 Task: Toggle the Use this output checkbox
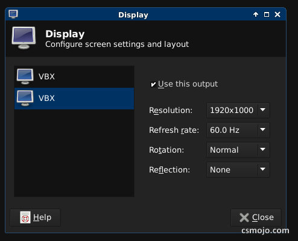(x=153, y=84)
